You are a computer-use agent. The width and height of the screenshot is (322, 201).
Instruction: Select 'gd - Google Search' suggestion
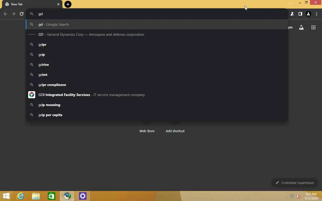pyautogui.click(x=157, y=24)
